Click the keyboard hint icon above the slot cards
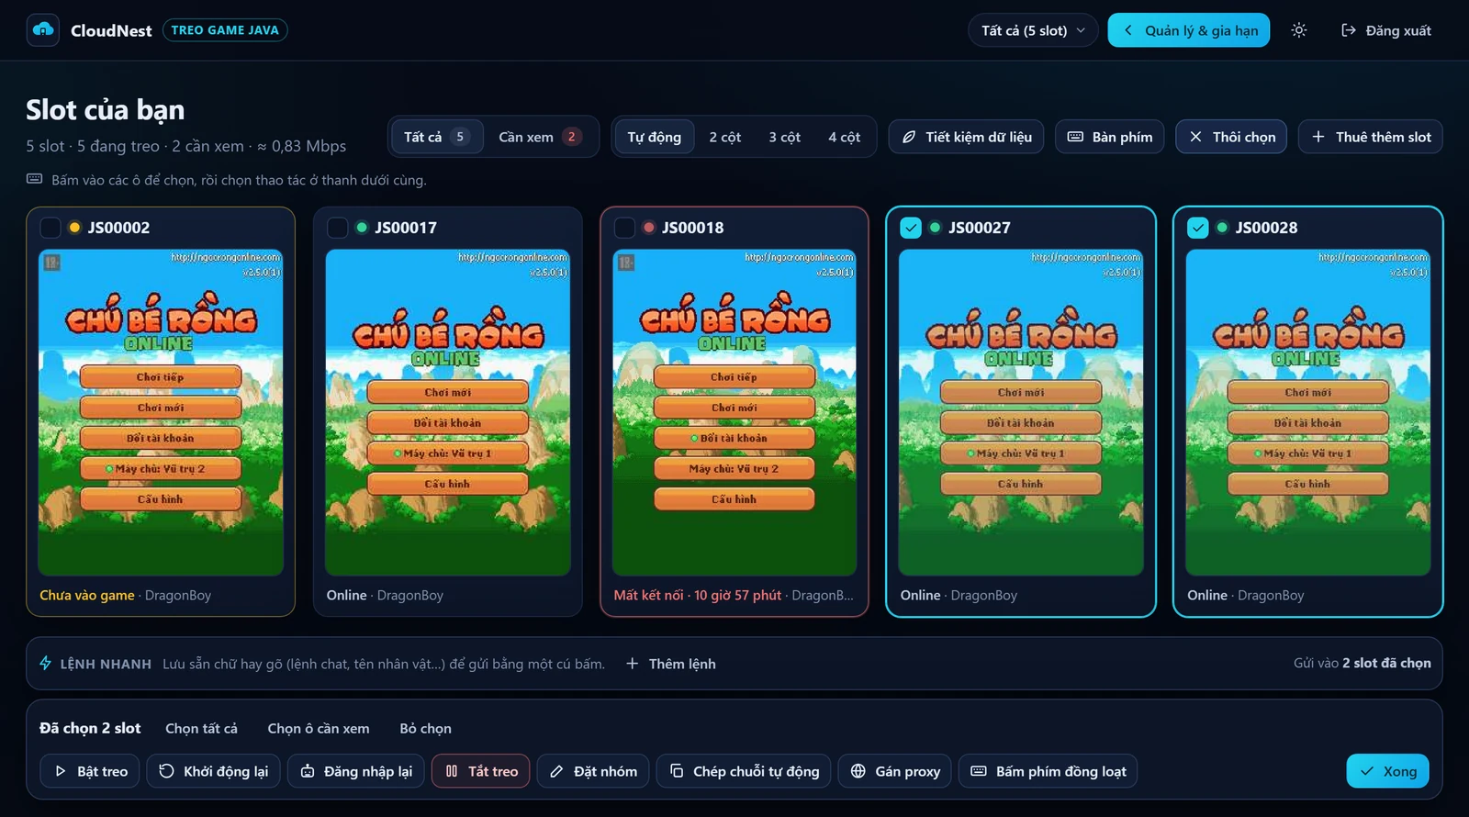The height and width of the screenshot is (817, 1469). coord(35,179)
